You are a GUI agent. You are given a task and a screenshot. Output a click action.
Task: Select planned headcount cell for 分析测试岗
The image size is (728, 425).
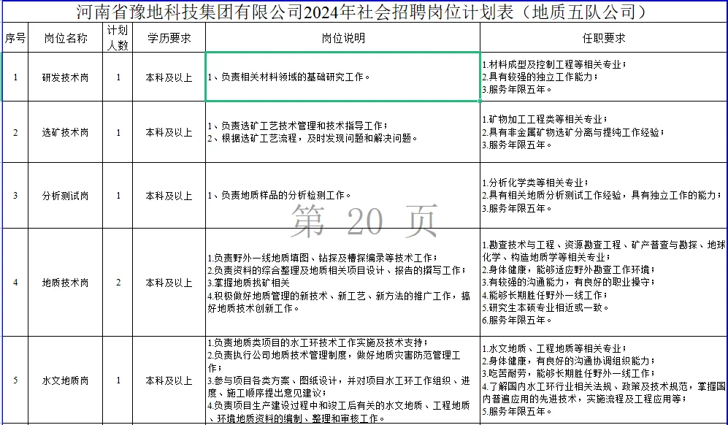pyautogui.click(x=118, y=196)
